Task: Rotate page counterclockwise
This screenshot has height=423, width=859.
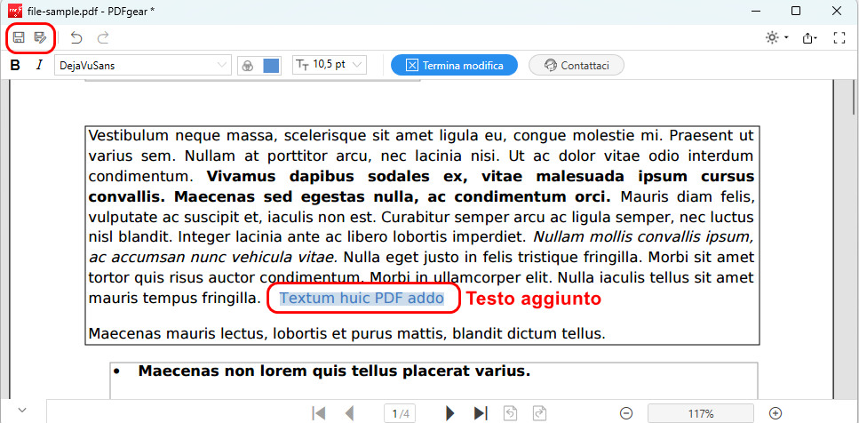Action: coord(511,413)
